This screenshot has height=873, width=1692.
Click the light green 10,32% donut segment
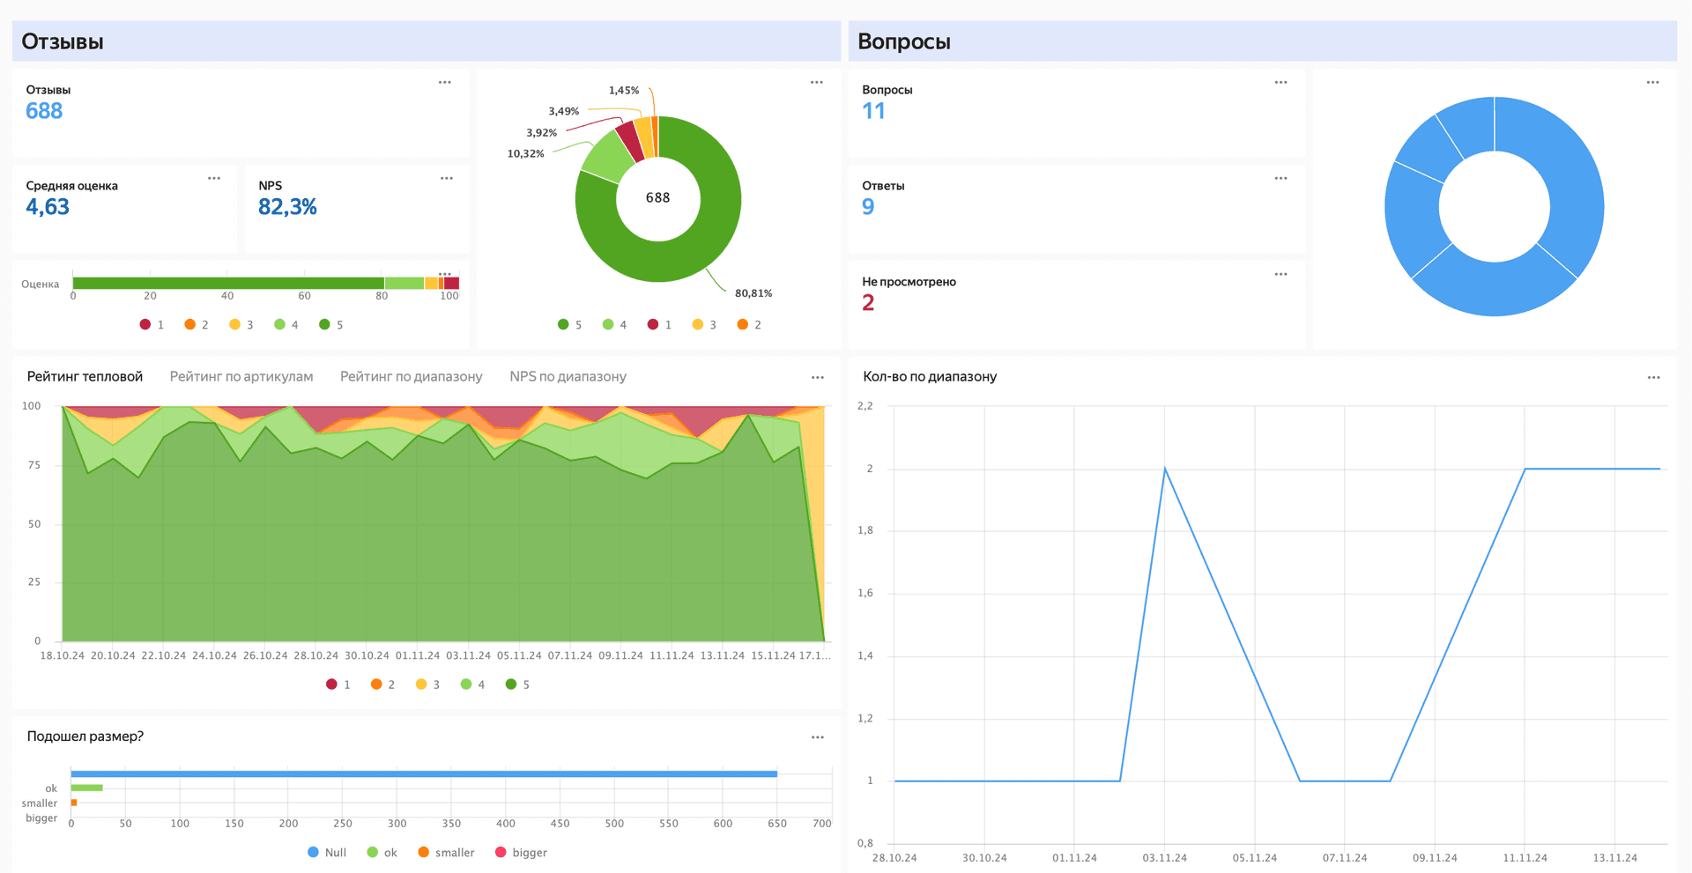click(x=606, y=158)
